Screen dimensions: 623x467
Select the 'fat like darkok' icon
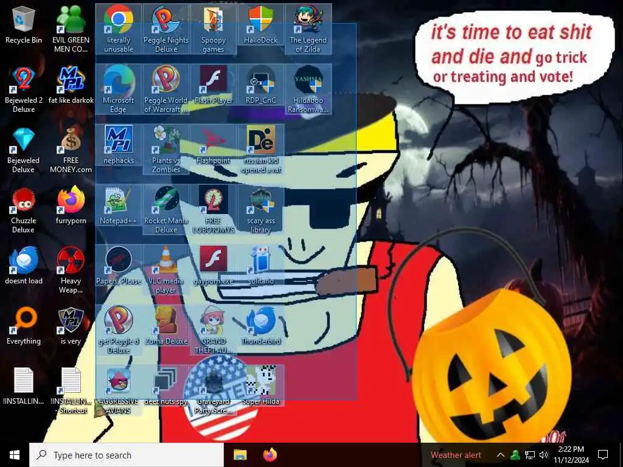[71, 85]
